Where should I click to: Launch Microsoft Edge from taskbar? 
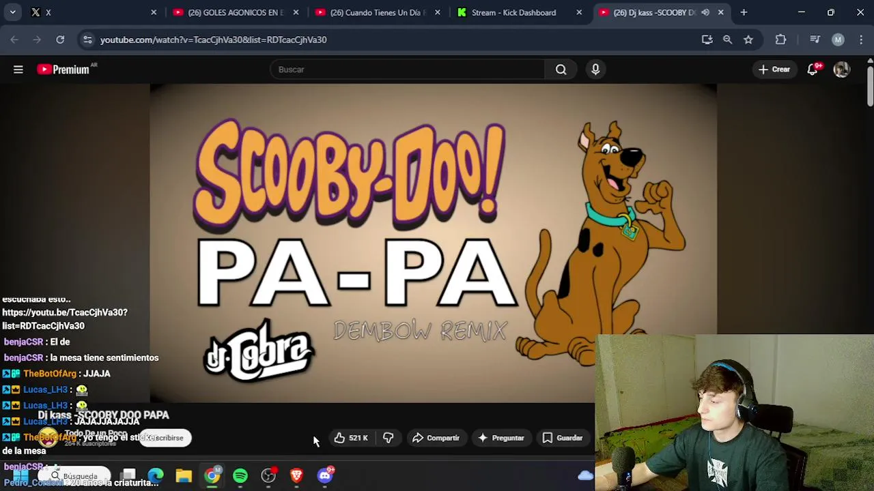coord(156,476)
